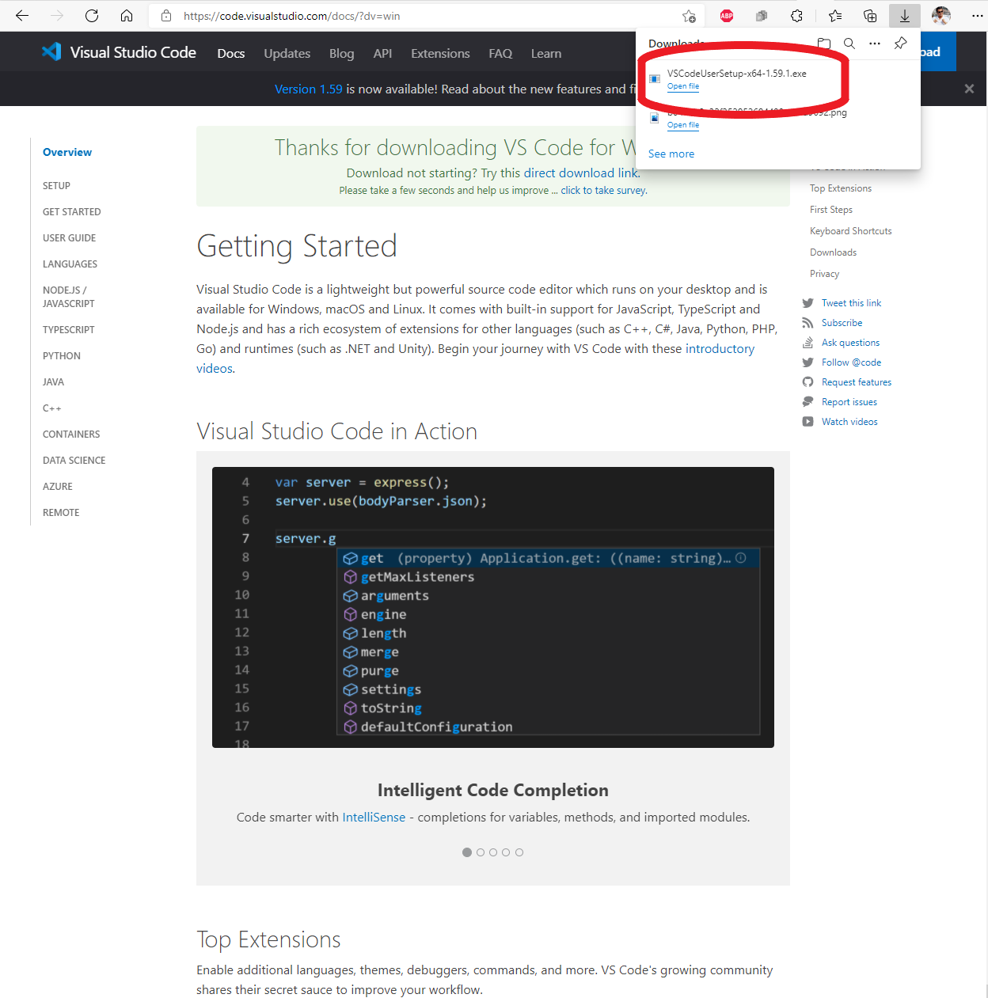
Task: Go back using browser back arrow
Action: click(x=22, y=16)
